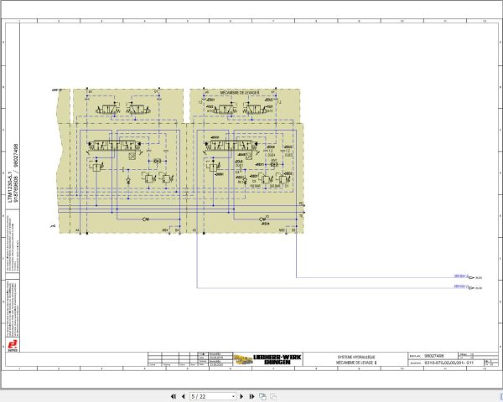Click the yellow crane icon in title block
Viewport: 503px width, 402px height.
(x=243, y=359)
